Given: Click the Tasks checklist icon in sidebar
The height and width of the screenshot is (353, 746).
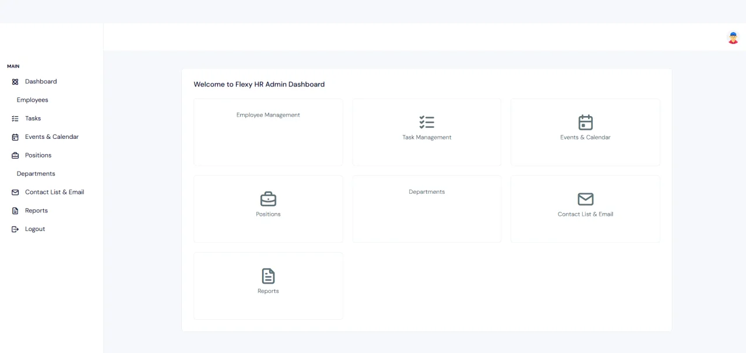Looking at the screenshot, I should pos(15,118).
